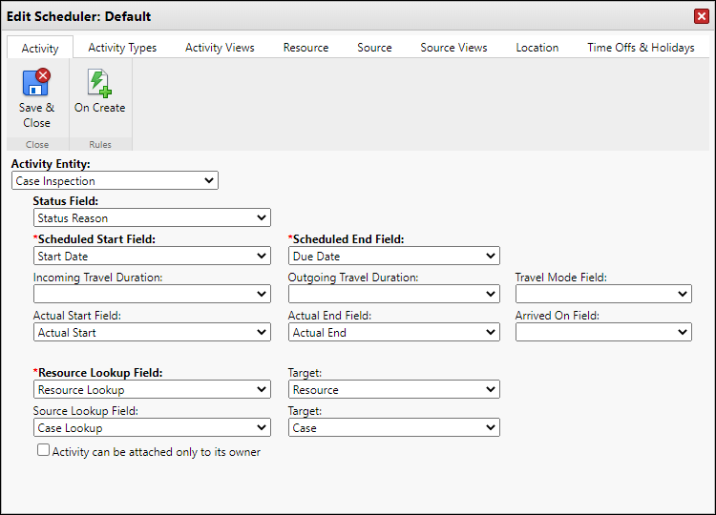Close the Edit Scheduler dialog
This screenshot has height=515, width=716.
point(702,16)
